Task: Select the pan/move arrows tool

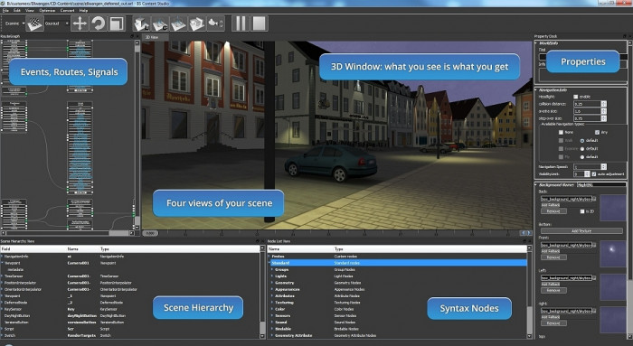Action: tap(80, 23)
